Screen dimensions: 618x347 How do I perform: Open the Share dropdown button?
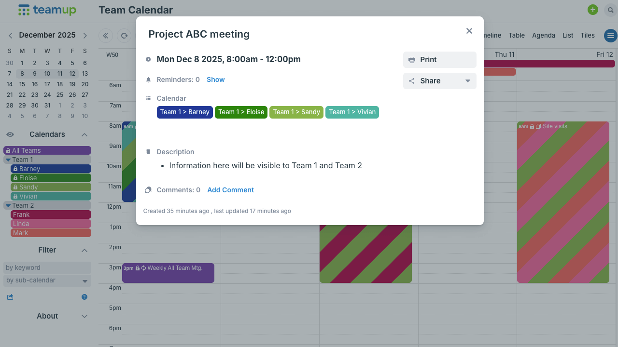pos(439,81)
